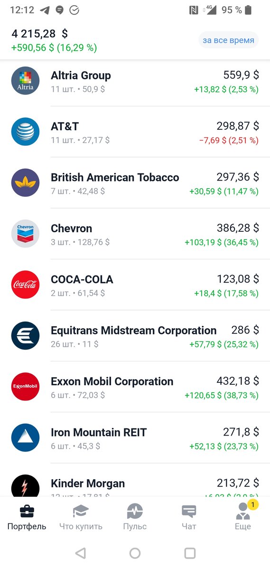Open the British American Tobacco leaf logo
This screenshot has height=570, width=270.
[x=25, y=183]
